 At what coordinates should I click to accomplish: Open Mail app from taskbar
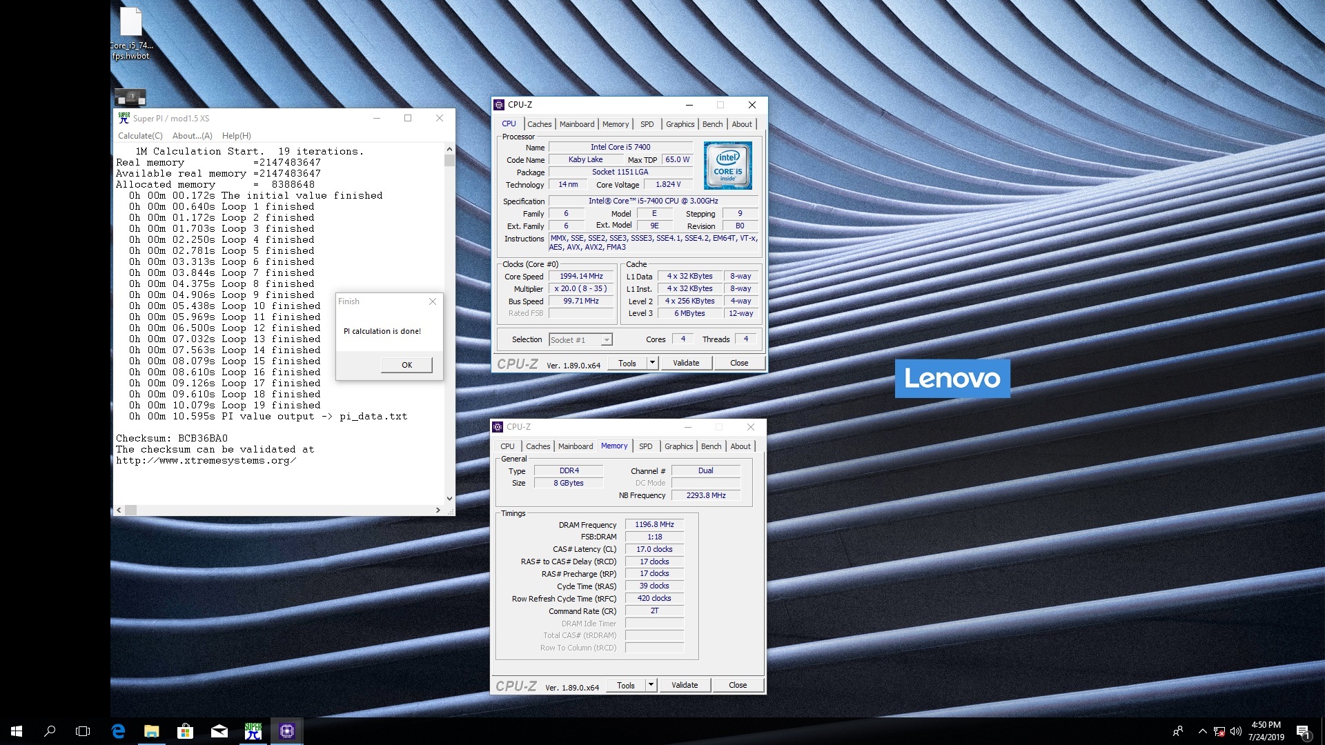[x=219, y=731]
